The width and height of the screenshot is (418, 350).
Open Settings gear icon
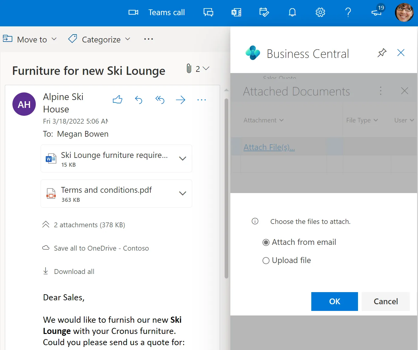[320, 12]
